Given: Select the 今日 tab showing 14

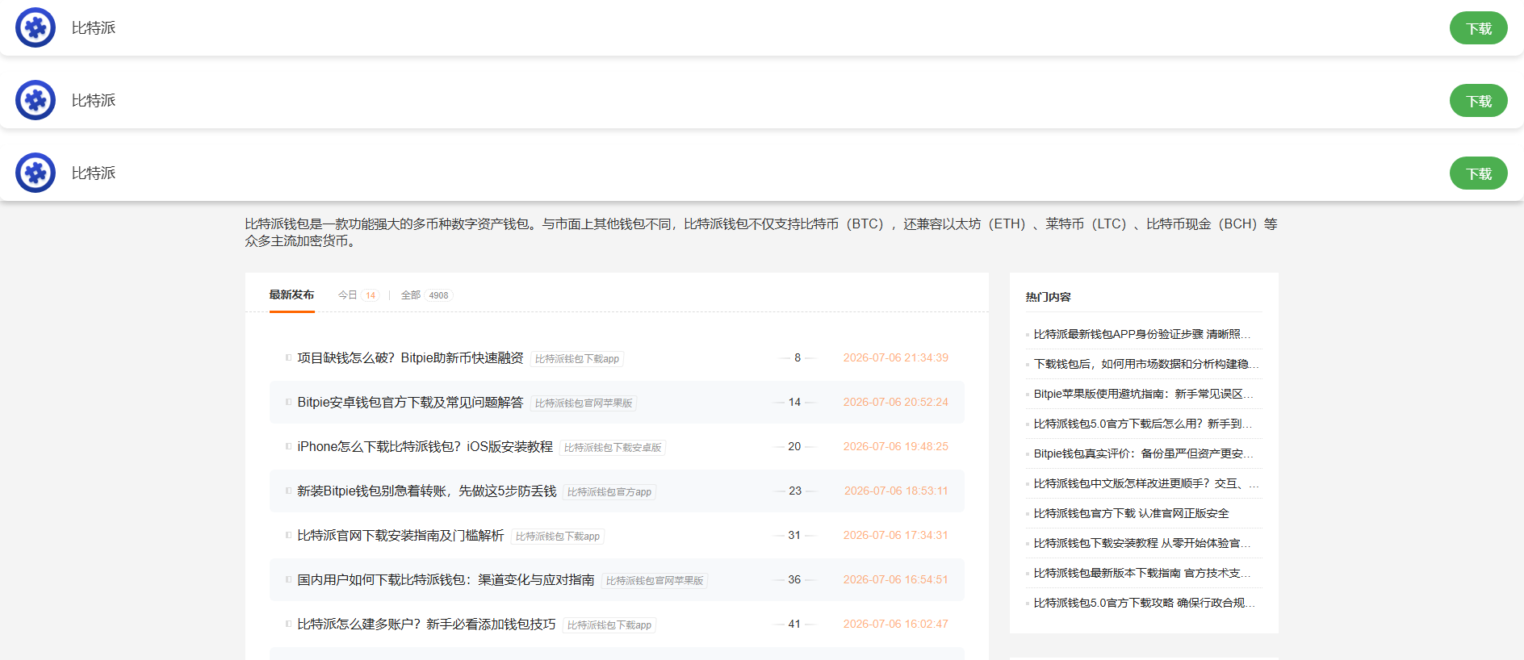Looking at the screenshot, I should [x=358, y=295].
